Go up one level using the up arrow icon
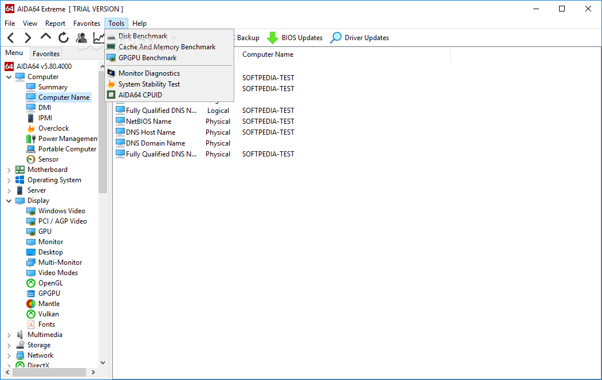The width and height of the screenshot is (602, 380). 46,37
